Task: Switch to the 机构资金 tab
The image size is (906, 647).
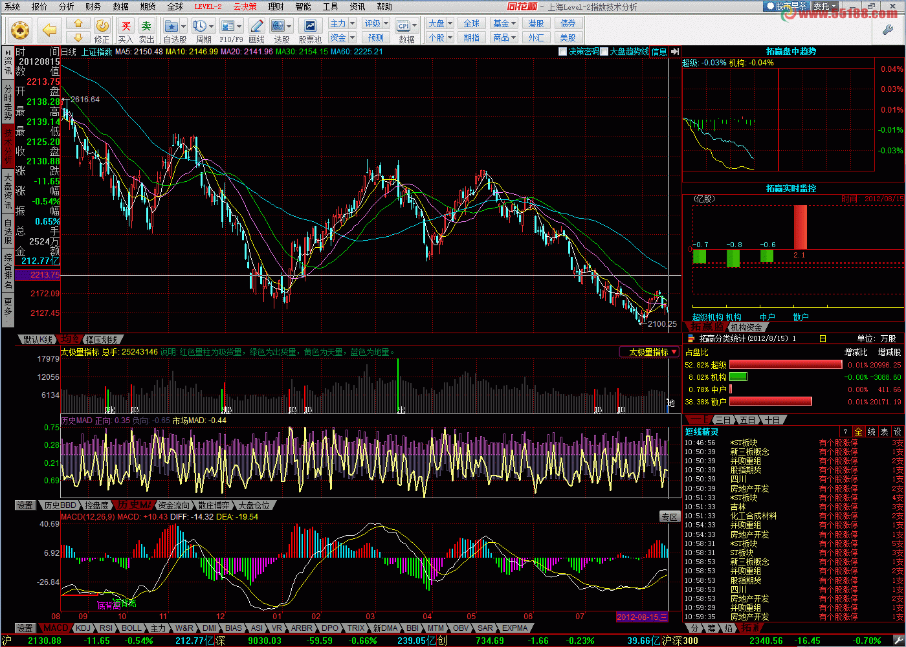Action: coord(747,327)
